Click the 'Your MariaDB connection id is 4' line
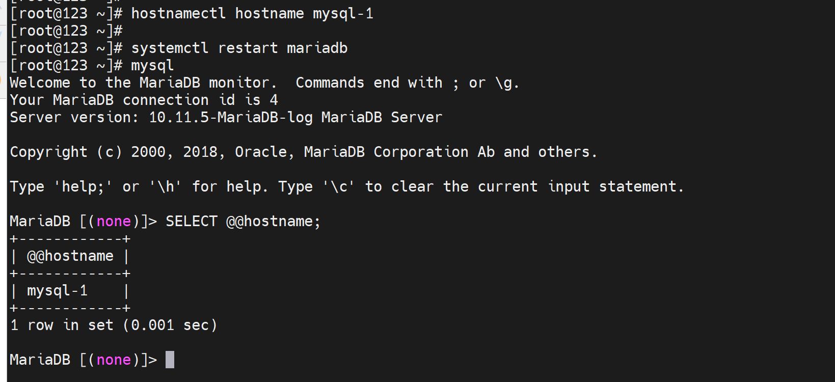835x382 pixels. pyautogui.click(x=144, y=100)
